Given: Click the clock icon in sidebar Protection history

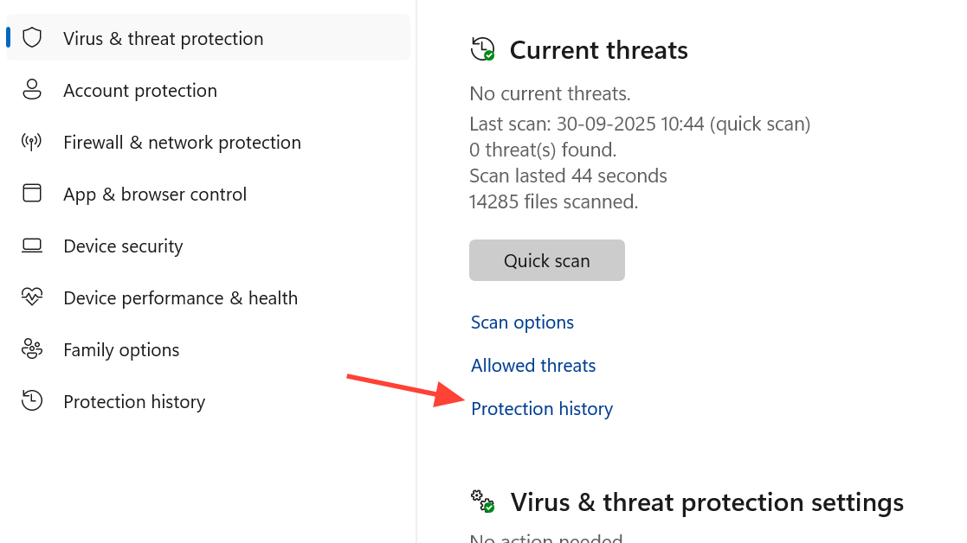Looking at the screenshot, I should (32, 401).
